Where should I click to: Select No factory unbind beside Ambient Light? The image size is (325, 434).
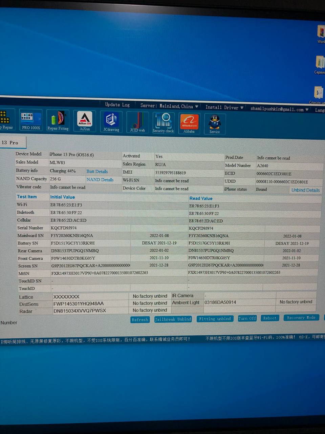click(296, 302)
